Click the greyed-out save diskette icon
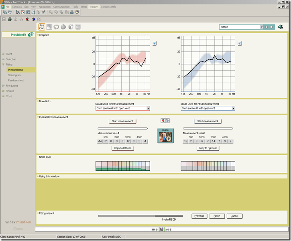The width and height of the screenshot is (291, 241). pyautogui.click(x=4, y=19)
